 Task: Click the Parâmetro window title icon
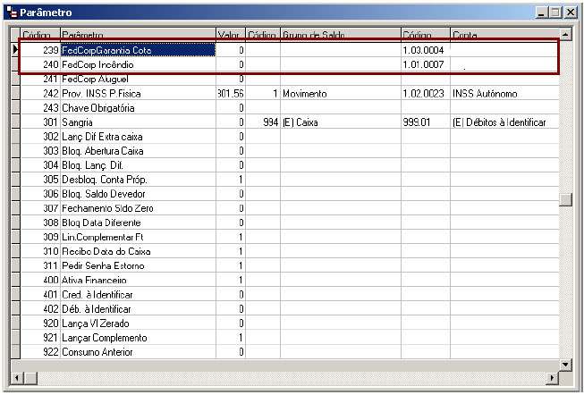point(11,13)
